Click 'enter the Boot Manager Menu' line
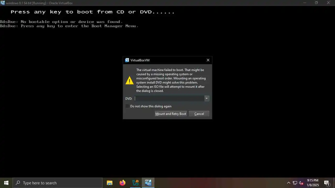 coord(69,26)
